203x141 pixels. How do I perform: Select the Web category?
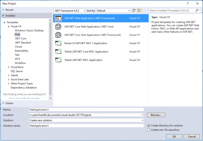[17, 34]
